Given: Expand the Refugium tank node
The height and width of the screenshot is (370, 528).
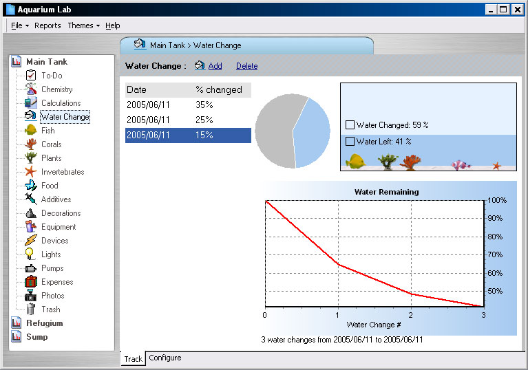Looking at the screenshot, I should click(44, 323).
